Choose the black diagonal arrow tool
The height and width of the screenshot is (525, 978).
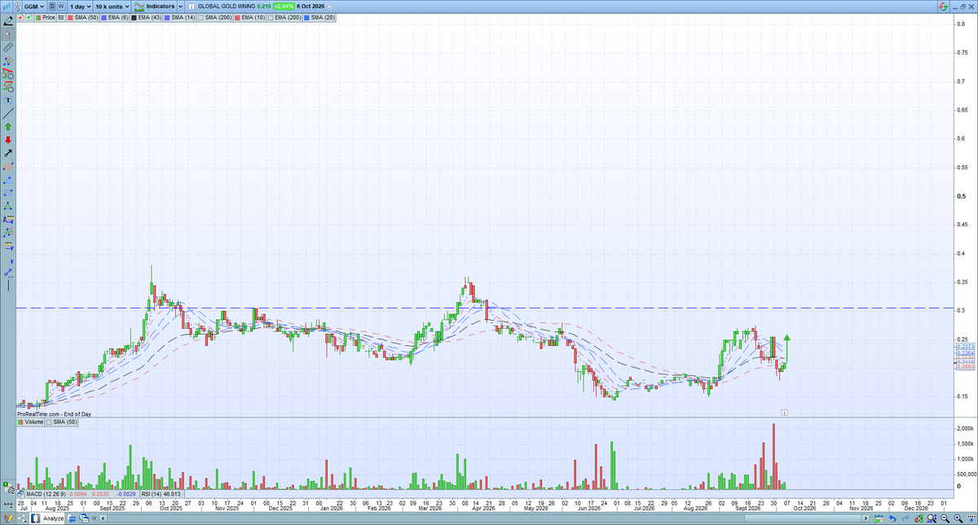pos(8,152)
